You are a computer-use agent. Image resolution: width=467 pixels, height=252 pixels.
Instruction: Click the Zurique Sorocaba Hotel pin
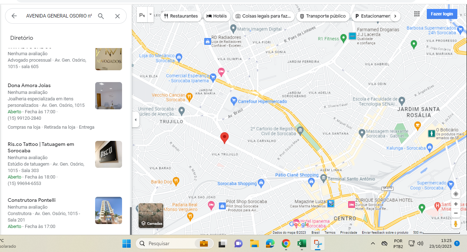click(x=351, y=205)
